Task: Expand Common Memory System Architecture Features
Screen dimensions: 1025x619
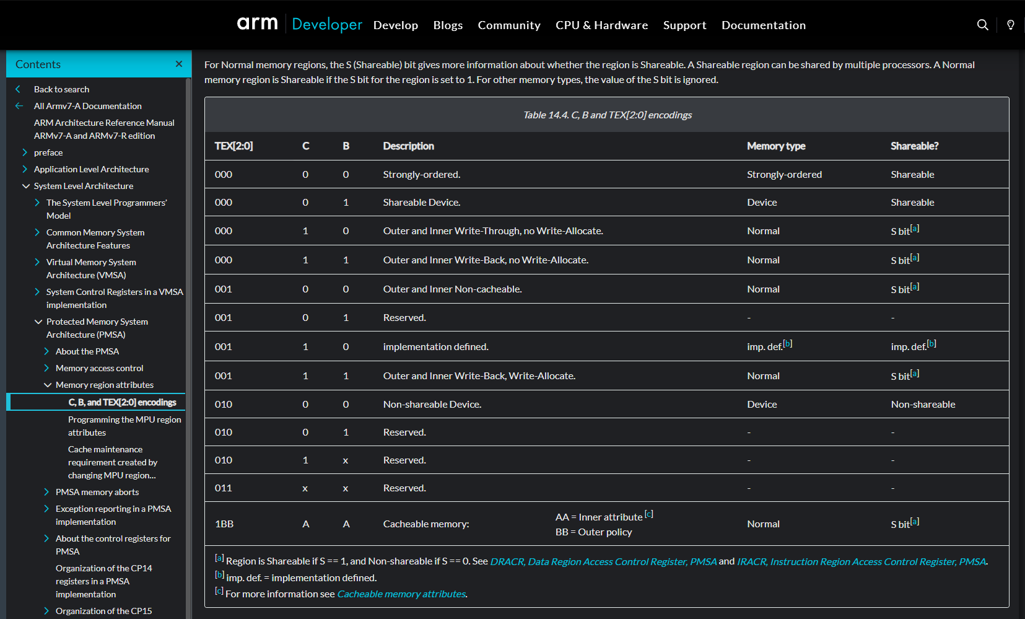Action: pyautogui.click(x=37, y=232)
